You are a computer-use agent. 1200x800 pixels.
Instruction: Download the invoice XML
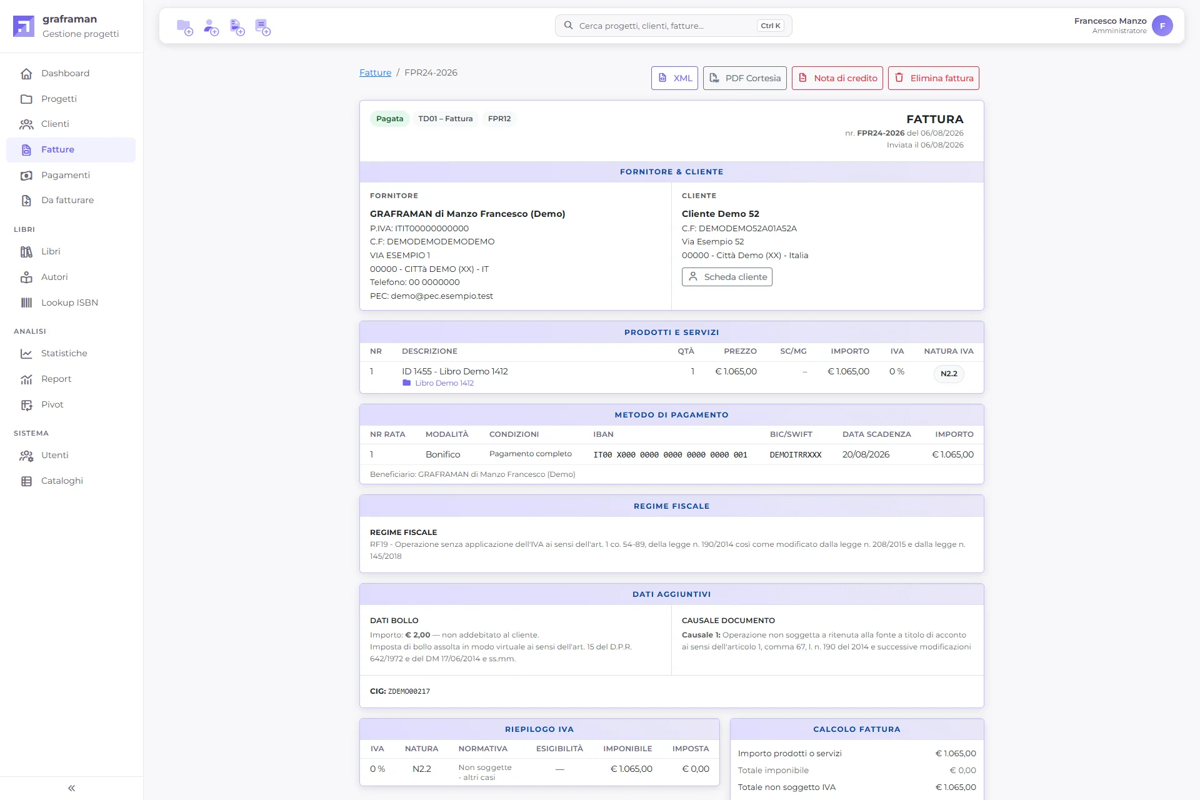click(x=674, y=78)
